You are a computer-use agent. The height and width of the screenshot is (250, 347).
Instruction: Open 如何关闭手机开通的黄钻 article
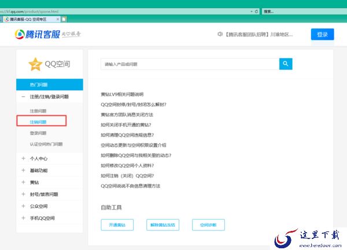point(125,125)
